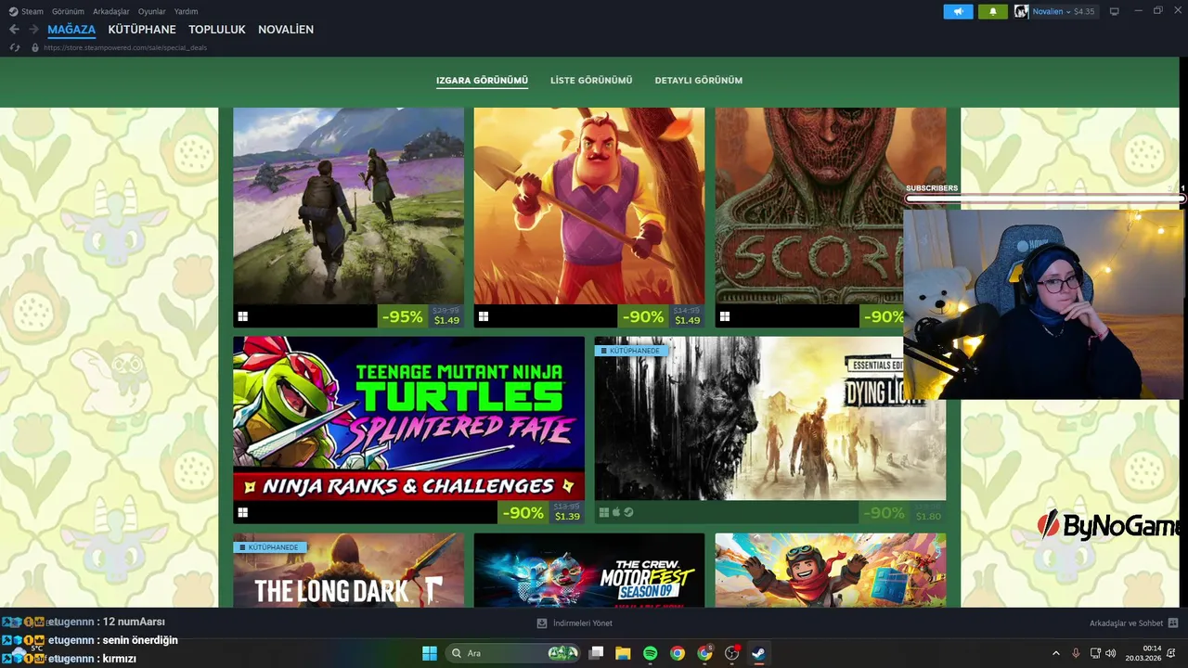
Task: Open The Crew Motorfest Season 09 thumbnail
Action: click(589, 571)
